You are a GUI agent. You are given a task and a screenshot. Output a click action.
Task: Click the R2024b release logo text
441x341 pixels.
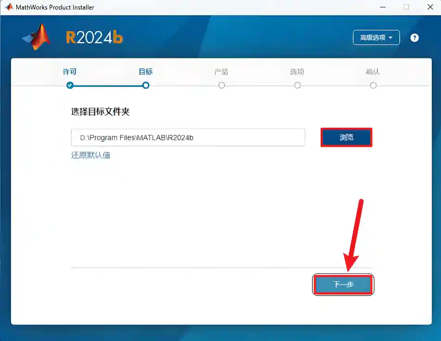click(x=94, y=37)
